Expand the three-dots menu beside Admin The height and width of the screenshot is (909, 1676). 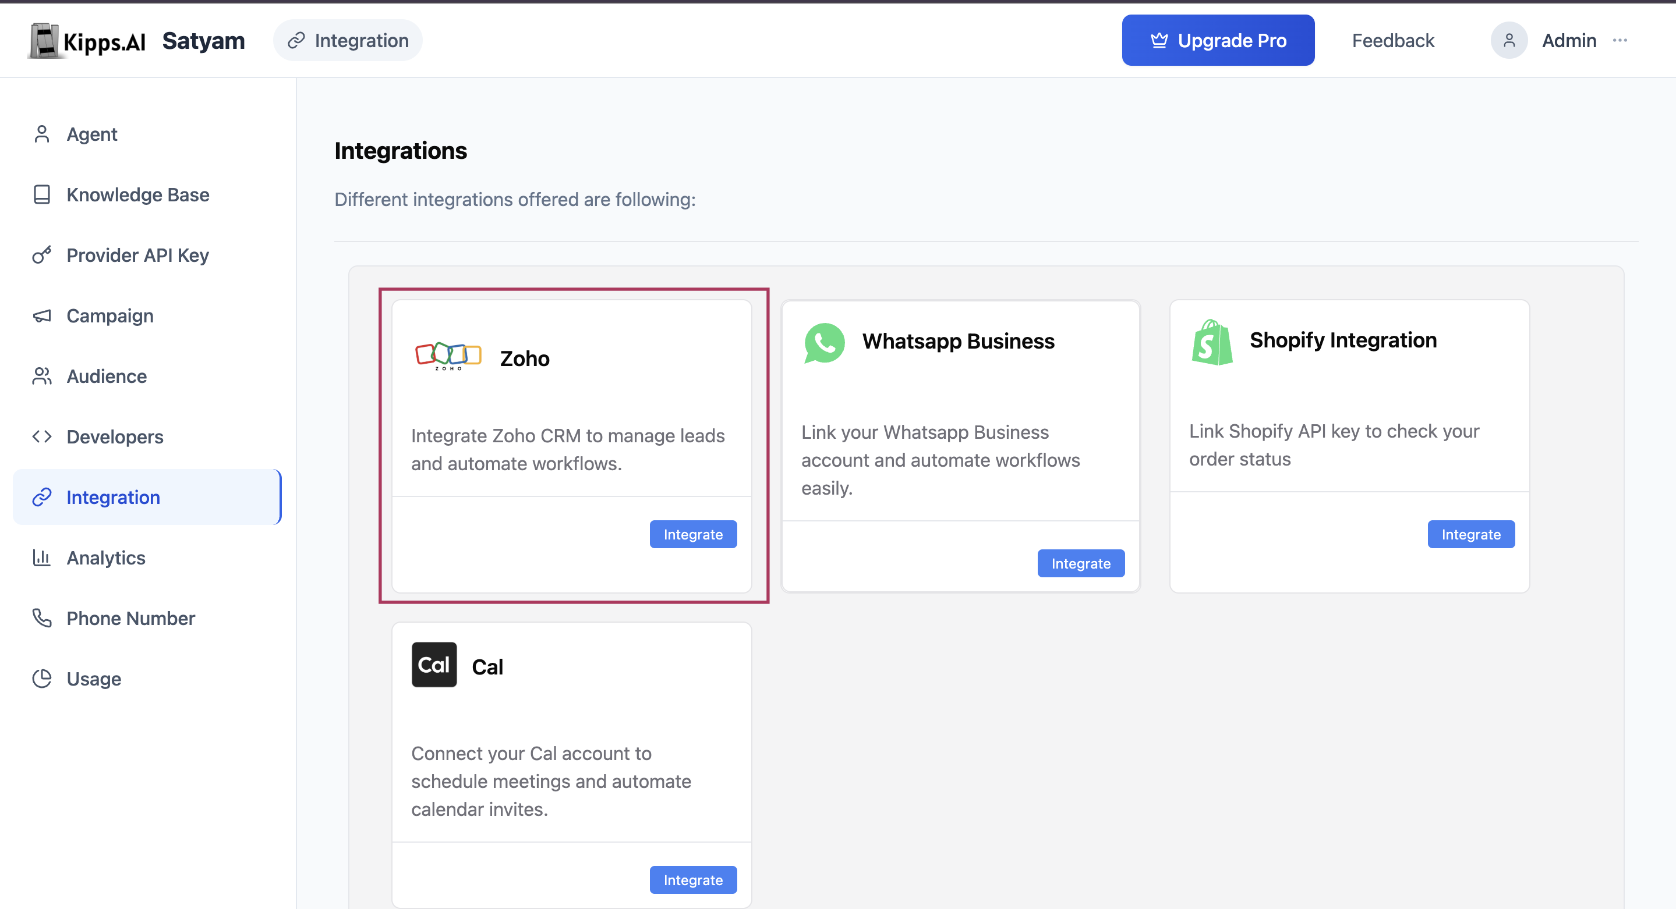[1620, 40]
